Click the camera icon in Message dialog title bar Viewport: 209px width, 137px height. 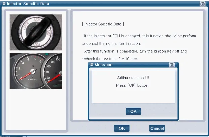pyautogui.click(x=172, y=65)
